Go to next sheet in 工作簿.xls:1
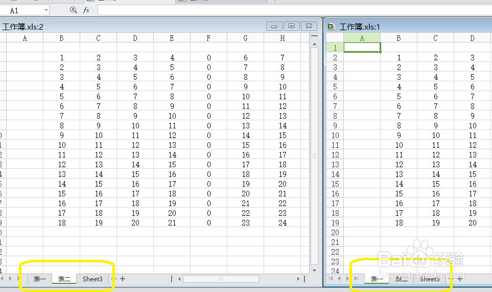Viewport: 492px width, 292px height. point(347,279)
